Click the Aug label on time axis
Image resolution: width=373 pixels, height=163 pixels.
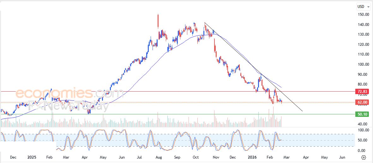[159, 157]
